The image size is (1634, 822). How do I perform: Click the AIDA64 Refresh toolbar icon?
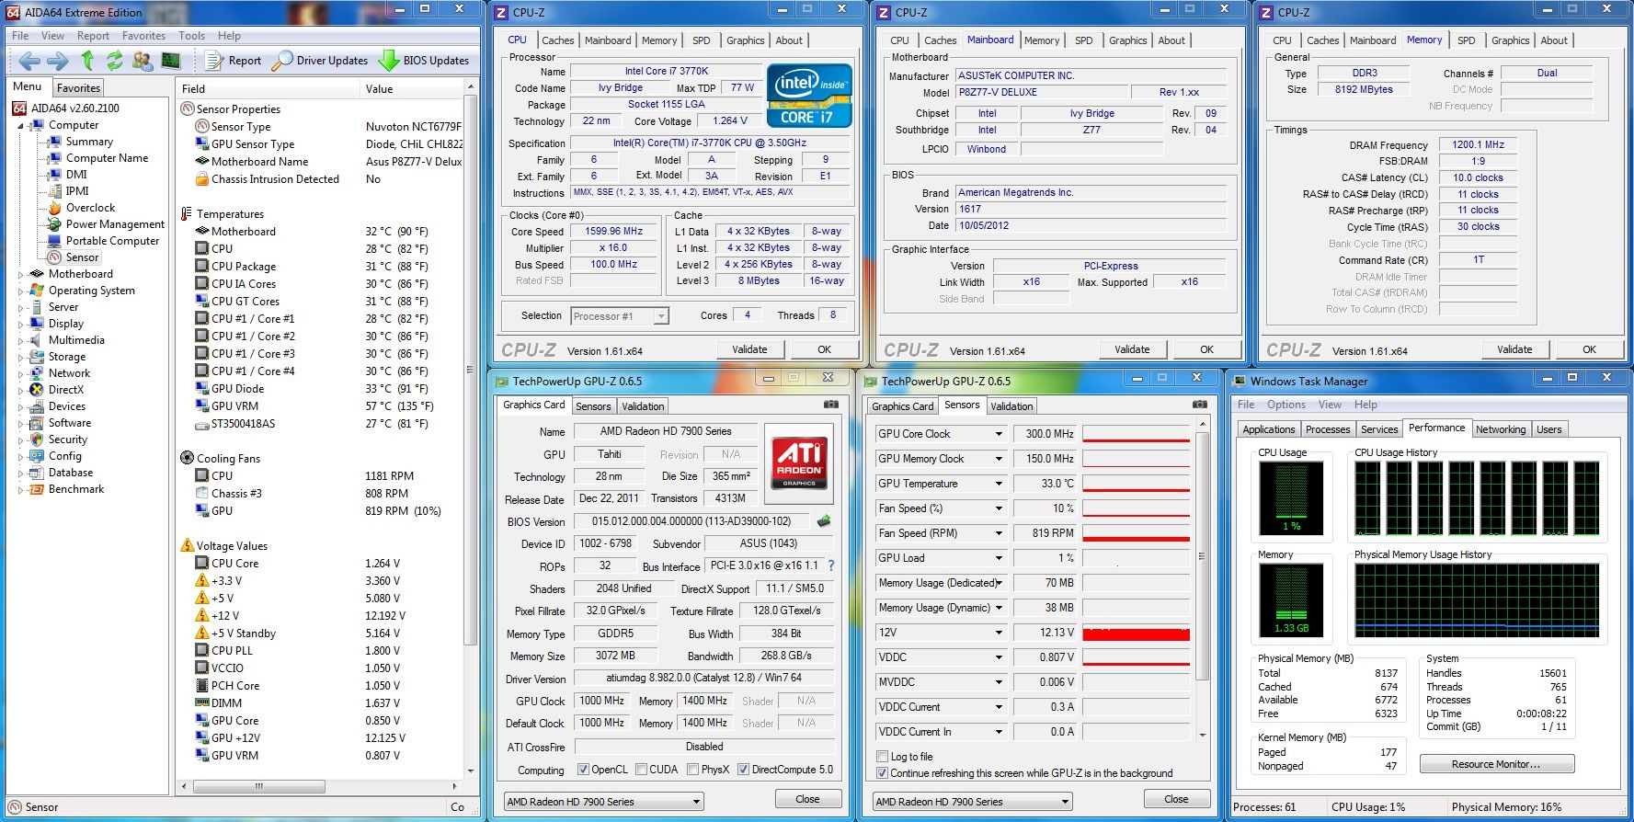(x=114, y=61)
